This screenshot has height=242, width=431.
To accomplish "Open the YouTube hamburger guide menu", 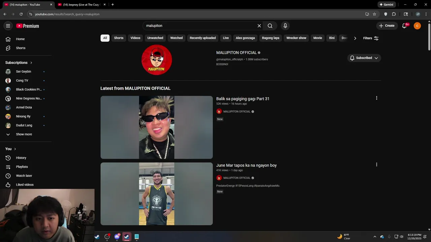I will coord(8,26).
